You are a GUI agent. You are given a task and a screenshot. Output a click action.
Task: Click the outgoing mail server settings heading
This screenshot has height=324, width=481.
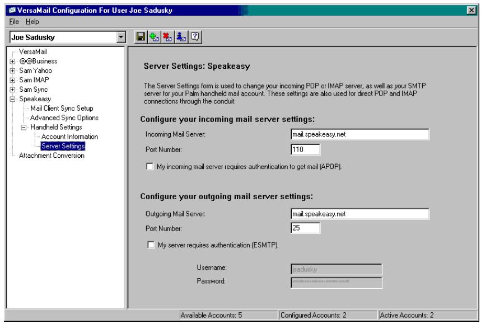pos(227,196)
